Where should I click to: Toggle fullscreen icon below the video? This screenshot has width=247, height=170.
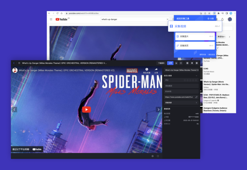click(x=158, y=156)
